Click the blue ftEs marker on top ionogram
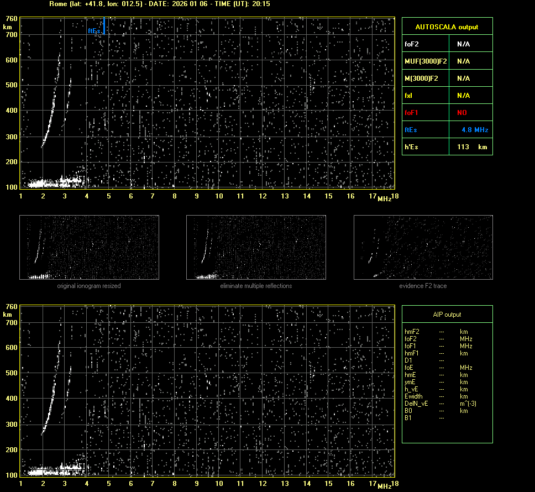 point(103,26)
